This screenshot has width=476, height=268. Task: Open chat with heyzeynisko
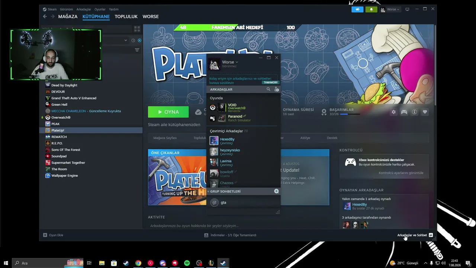pos(244,152)
